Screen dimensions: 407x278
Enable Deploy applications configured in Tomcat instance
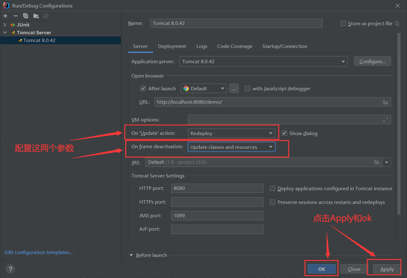272,188
